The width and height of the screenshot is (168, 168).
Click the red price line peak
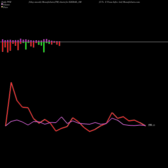pyautogui.click(x=11, y=83)
